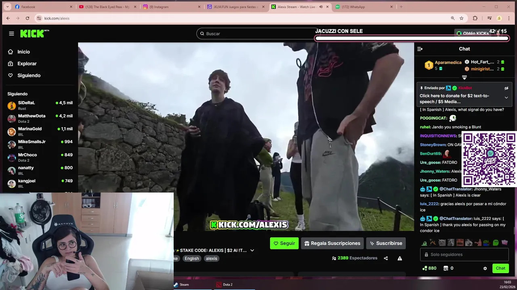Pick the crying cat emote
Screen dimensions: 517x290
tap(442, 242)
